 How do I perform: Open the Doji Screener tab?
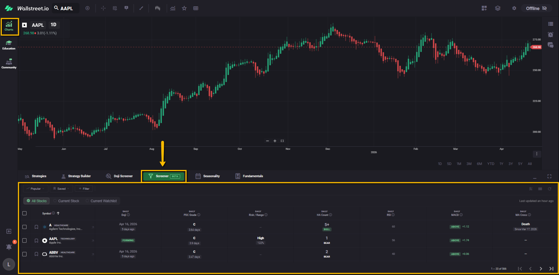(x=119, y=176)
